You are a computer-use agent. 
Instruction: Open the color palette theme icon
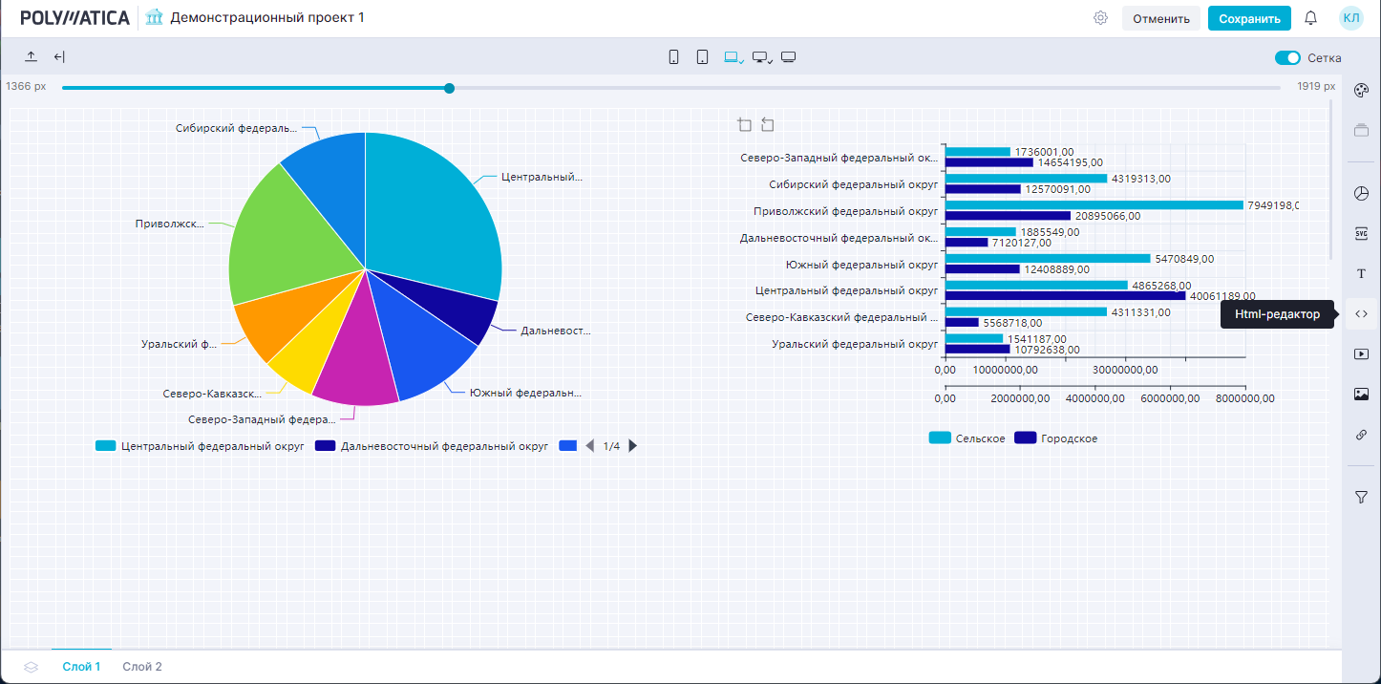pyautogui.click(x=1362, y=90)
